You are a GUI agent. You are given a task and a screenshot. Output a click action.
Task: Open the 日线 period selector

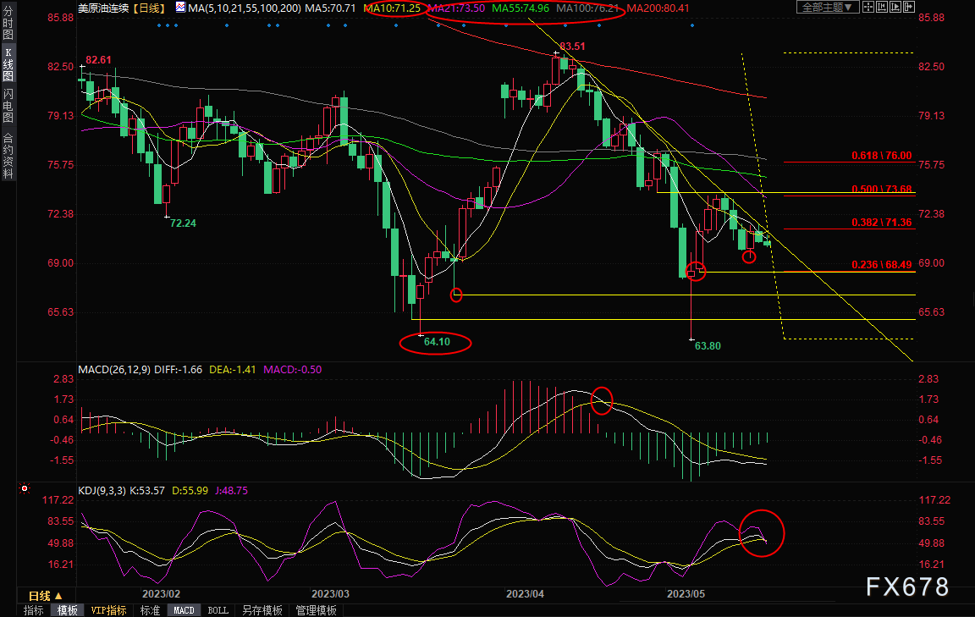coord(46,596)
